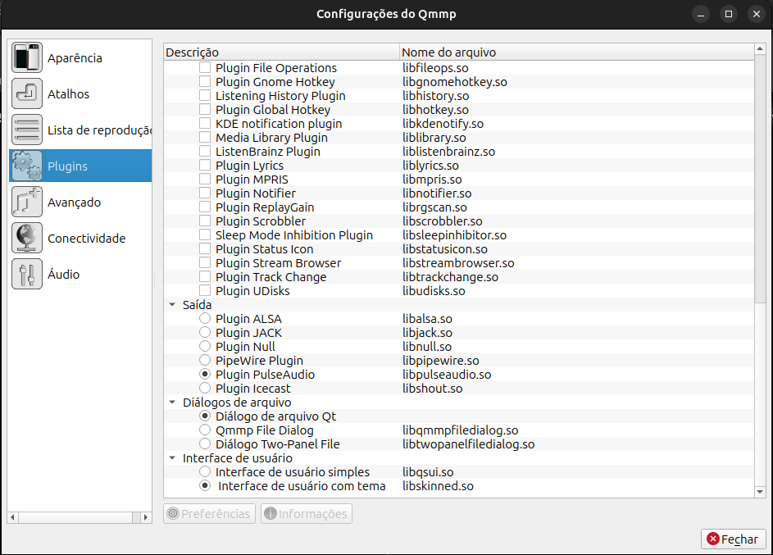
Task: Enable the Plugin MPRIS checkbox
Action: tap(204, 179)
